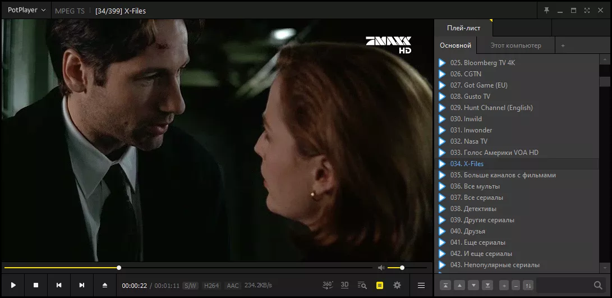Select the playing 034. X-Files entry
612x298 pixels.
[517, 164]
